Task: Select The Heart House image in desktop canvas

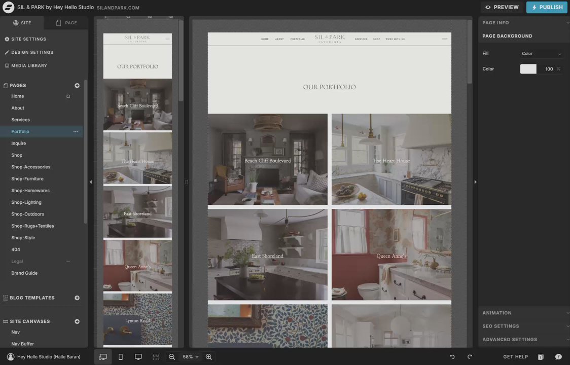Action: click(x=391, y=159)
